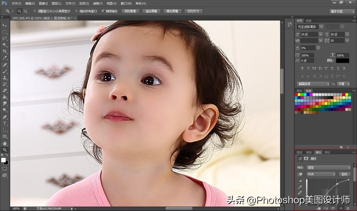
Task: Switch to the 段落 tab
Action: [309, 21]
